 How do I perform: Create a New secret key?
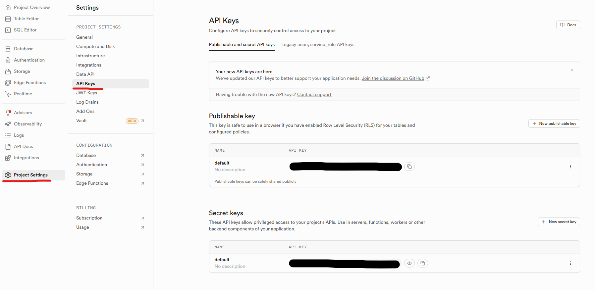click(559, 222)
